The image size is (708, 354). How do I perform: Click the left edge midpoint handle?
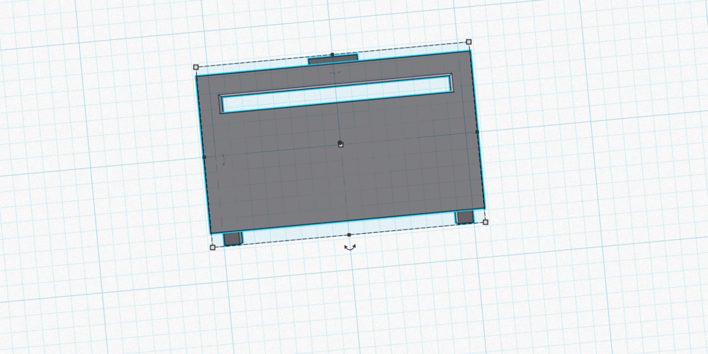point(204,158)
